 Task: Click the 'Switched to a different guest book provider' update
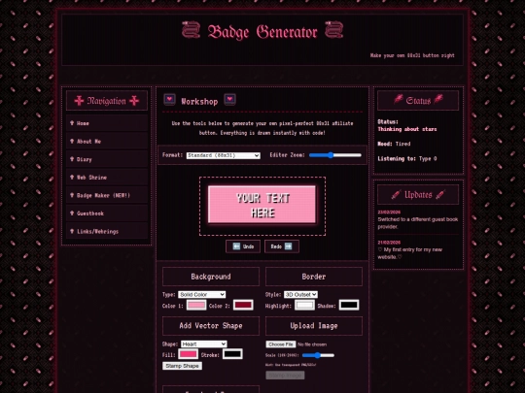point(418,223)
